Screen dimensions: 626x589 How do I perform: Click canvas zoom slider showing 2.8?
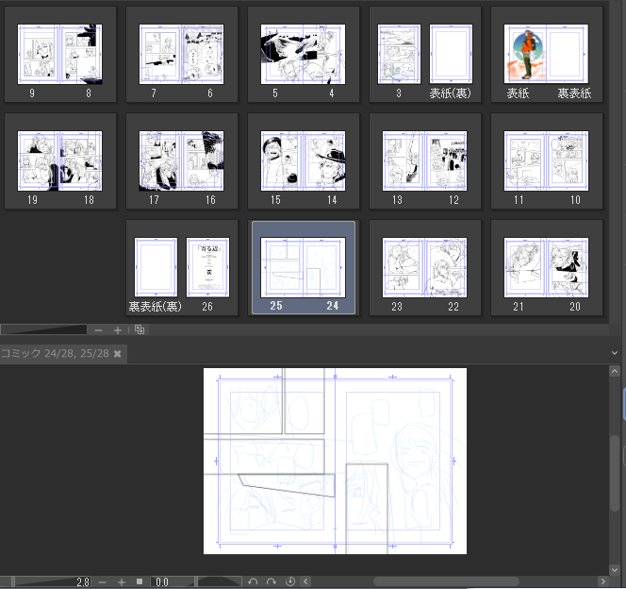pos(46,581)
